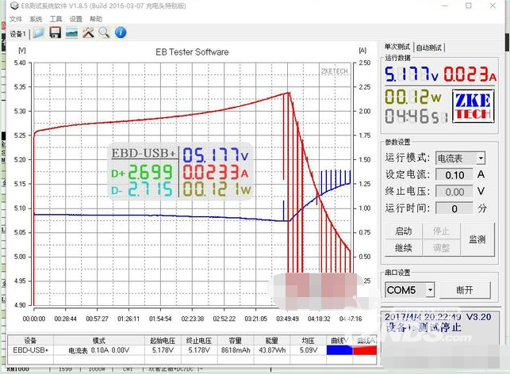
Task: Click the D- 2.715 reading on chart
Action: point(141,189)
